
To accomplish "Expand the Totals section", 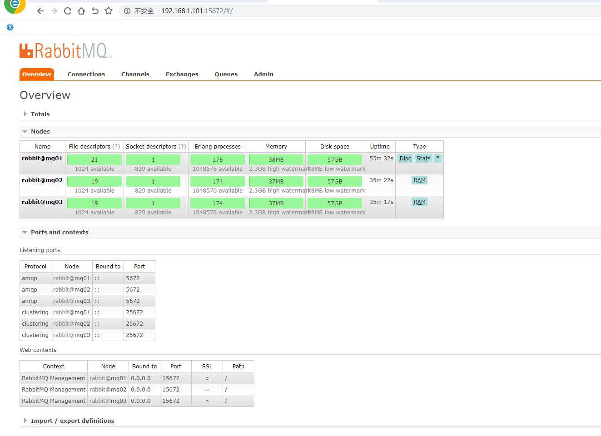I will (40, 114).
